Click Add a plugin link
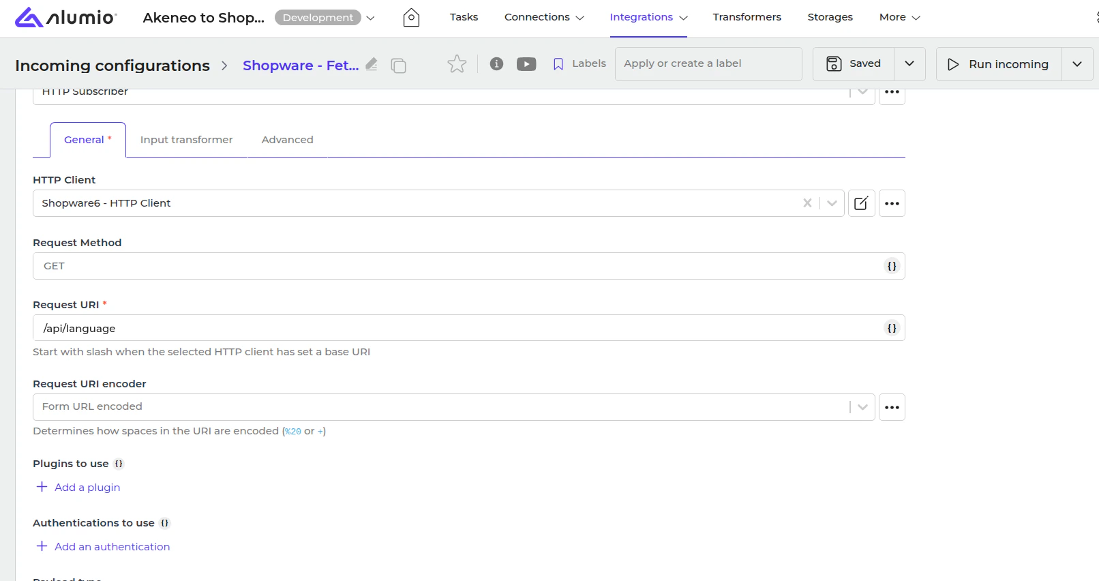 point(78,487)
